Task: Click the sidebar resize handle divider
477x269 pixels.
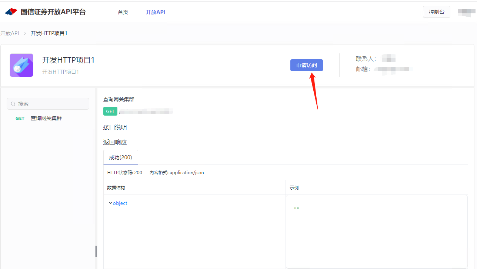Action: click(x=96, y=251)
